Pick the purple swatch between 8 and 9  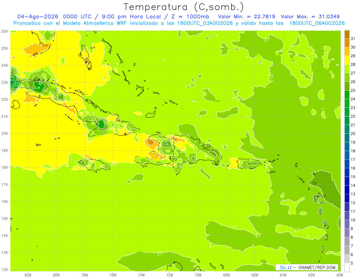[x=347, y=233]
